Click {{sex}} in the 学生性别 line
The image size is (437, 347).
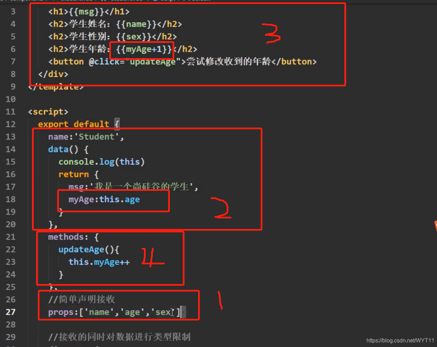tap(134, 37)
